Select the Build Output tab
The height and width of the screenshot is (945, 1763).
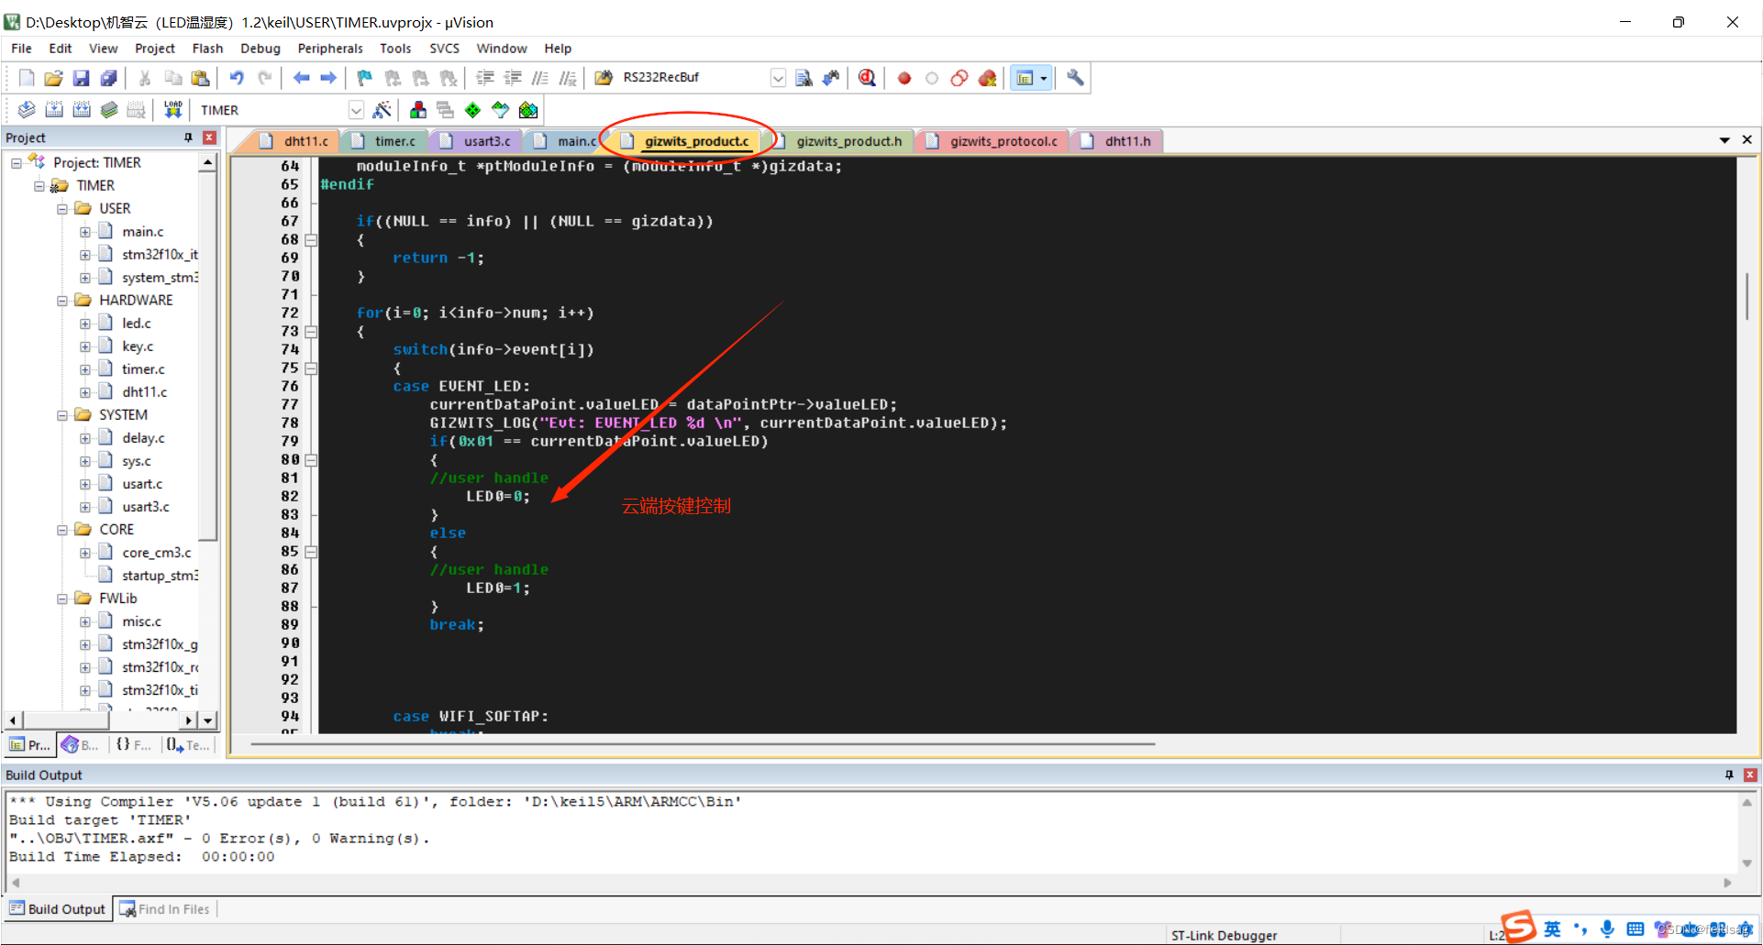point(58,909)
